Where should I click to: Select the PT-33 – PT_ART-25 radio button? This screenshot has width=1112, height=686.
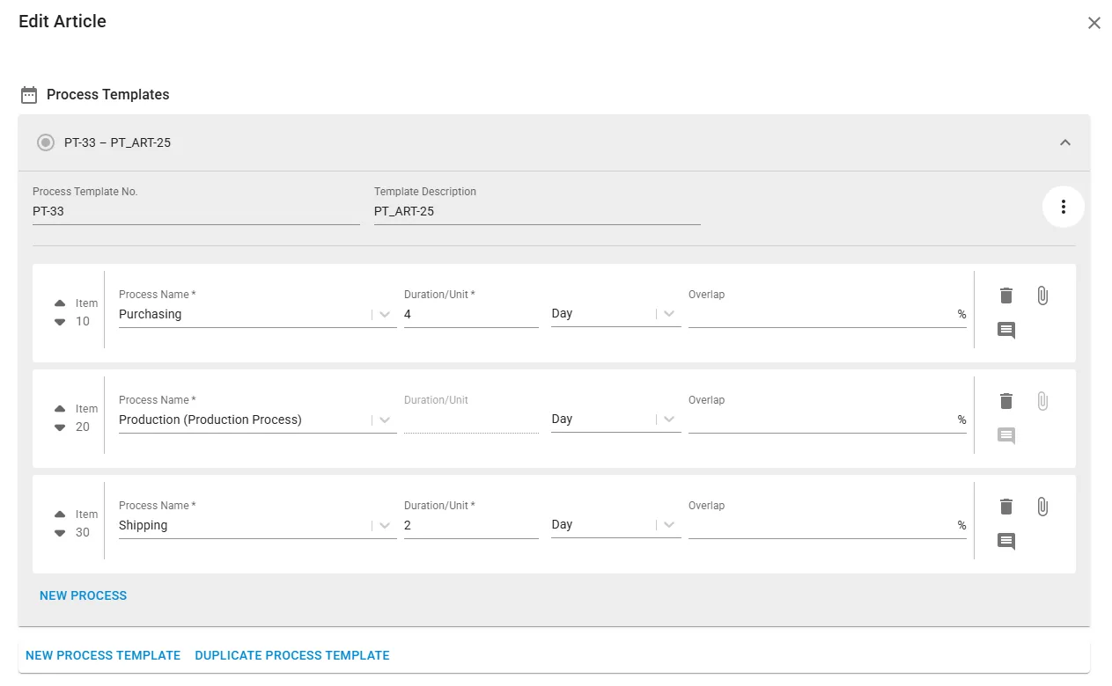(x=46, y=142)
